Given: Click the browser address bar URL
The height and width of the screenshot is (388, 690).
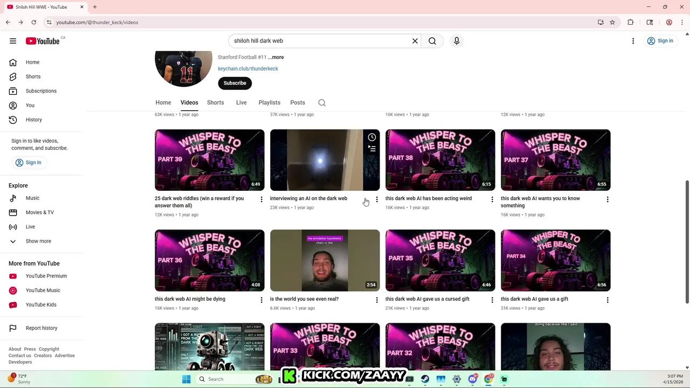Looking at the screenshot, I should tap(97, 23).
